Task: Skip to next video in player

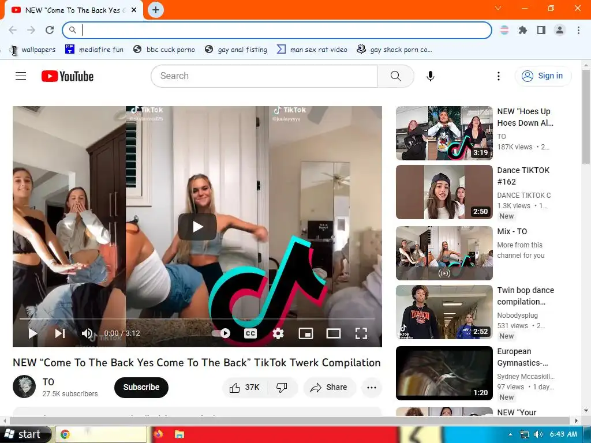Action: (x=60, y=333)
